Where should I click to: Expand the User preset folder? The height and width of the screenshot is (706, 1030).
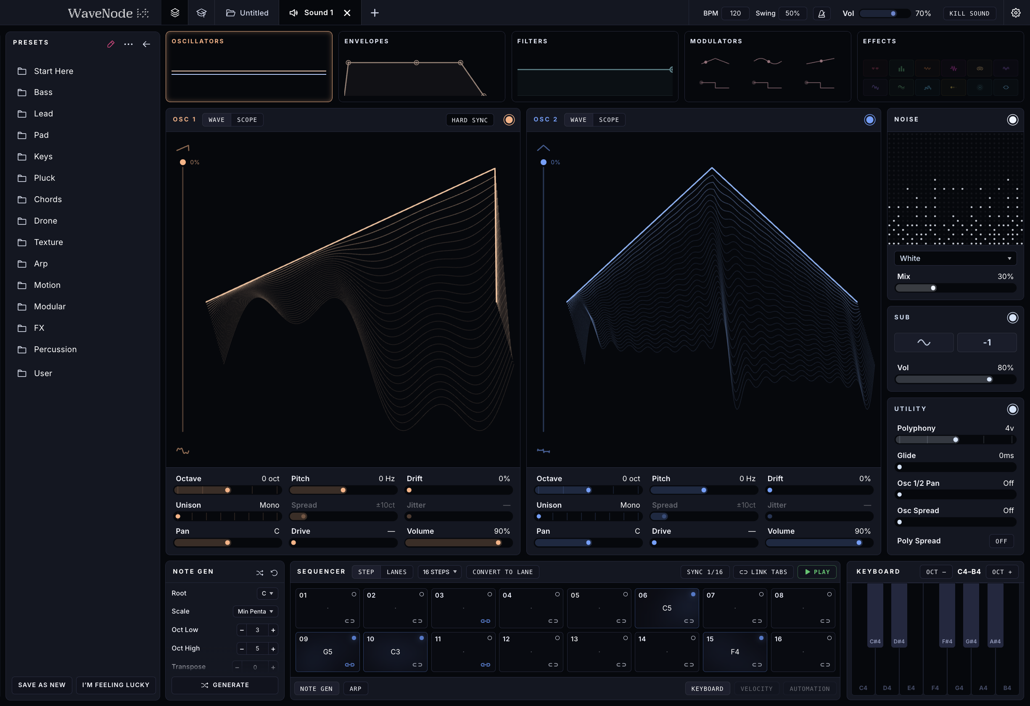point(83,373)
